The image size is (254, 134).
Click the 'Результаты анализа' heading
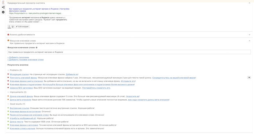18,65
